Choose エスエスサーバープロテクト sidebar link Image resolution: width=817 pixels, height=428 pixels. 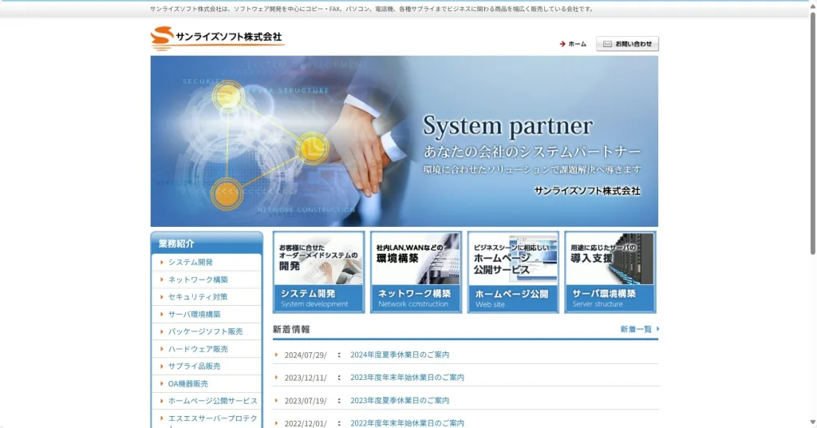pos(212,421)
